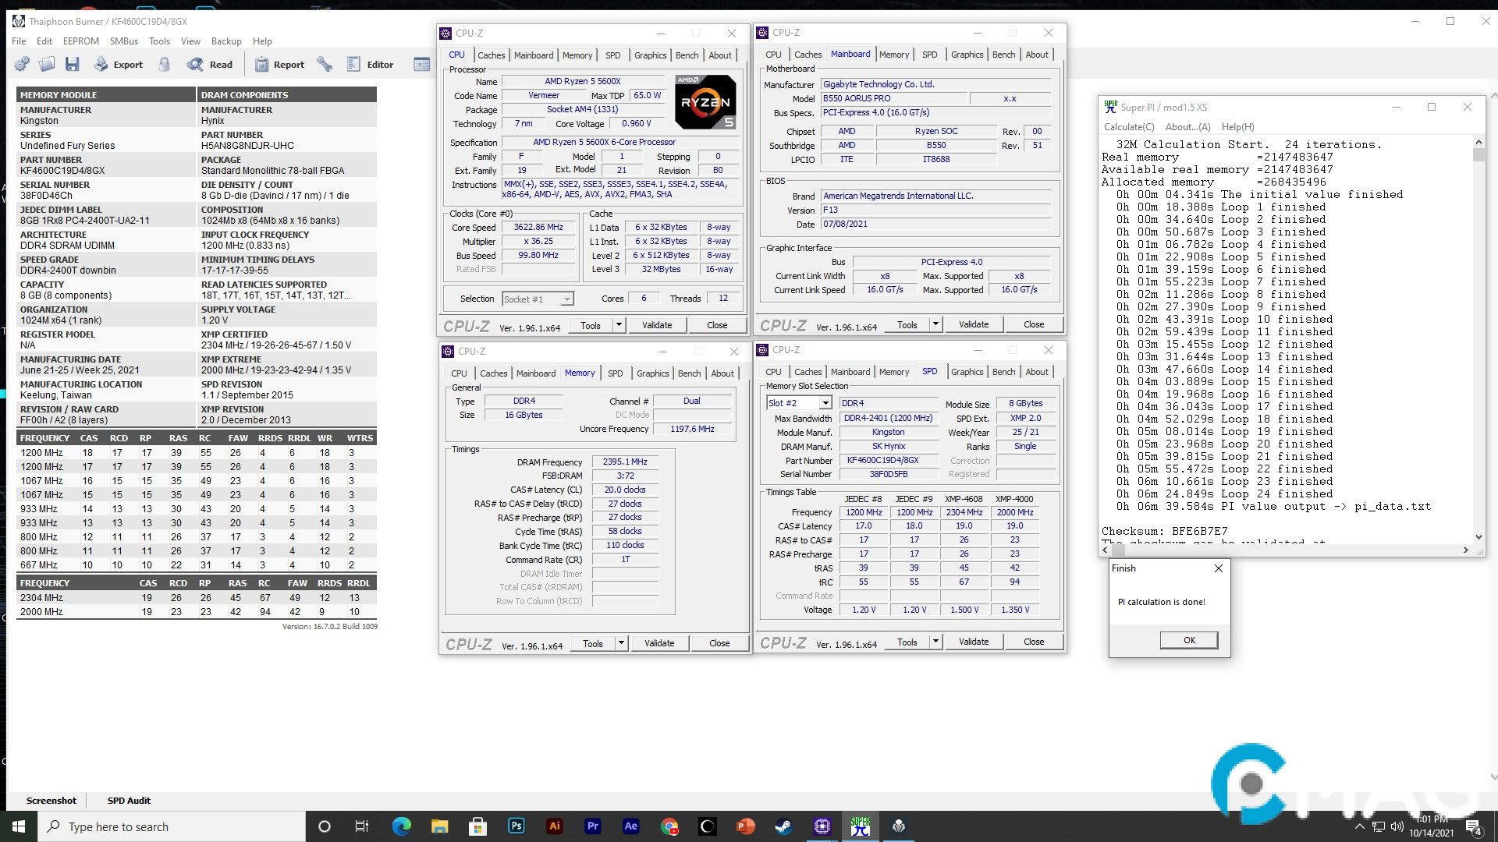
Task: Click the calendar grid toolbar icon
Action: pos(421,65)
